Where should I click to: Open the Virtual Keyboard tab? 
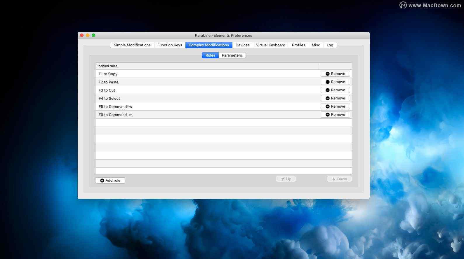270,45
